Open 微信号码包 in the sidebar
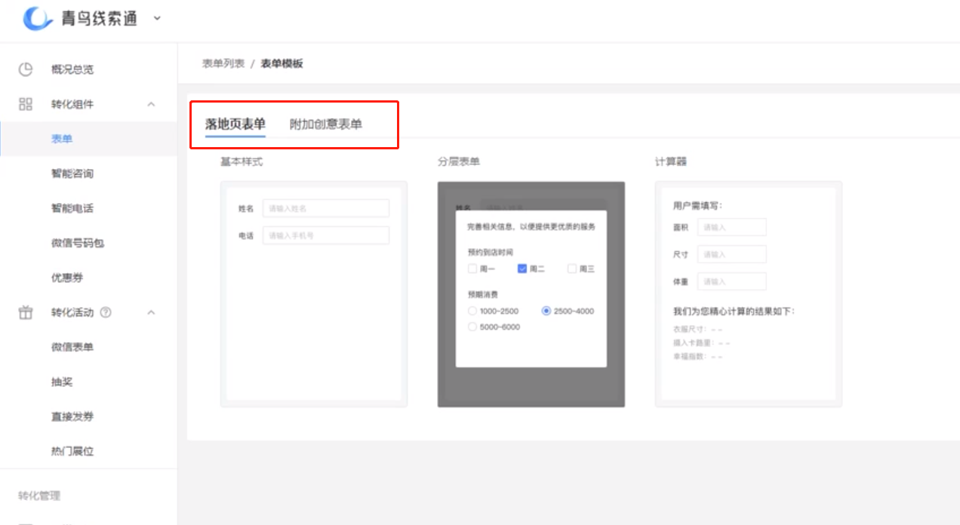Viewport: 960px width, 525px height. click(78, 243)
